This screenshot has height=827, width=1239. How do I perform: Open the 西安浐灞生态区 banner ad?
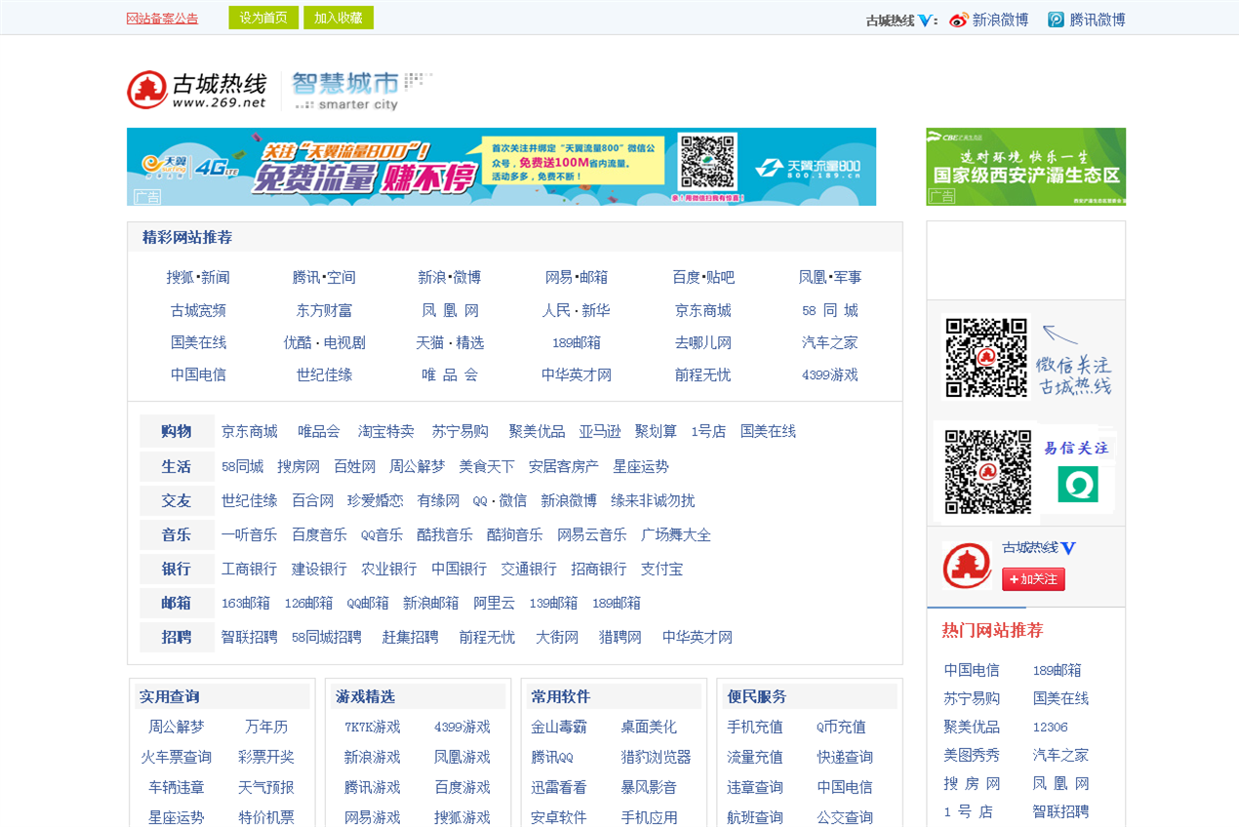coord(1025,167)
